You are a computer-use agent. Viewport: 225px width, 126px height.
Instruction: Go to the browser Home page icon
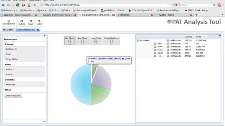coord(29,5)
